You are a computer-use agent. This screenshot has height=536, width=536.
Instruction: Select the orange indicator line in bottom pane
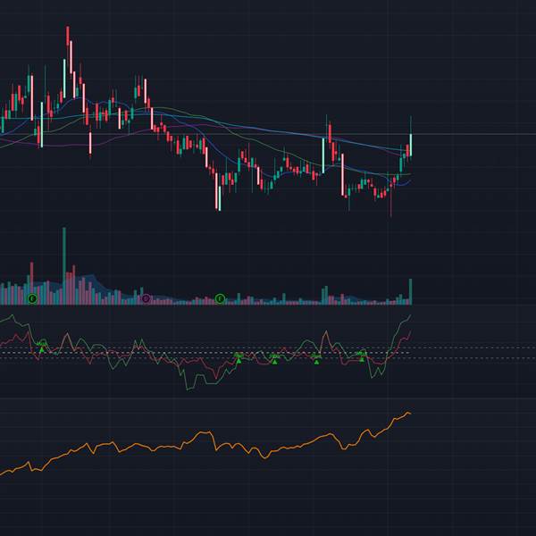205,444
